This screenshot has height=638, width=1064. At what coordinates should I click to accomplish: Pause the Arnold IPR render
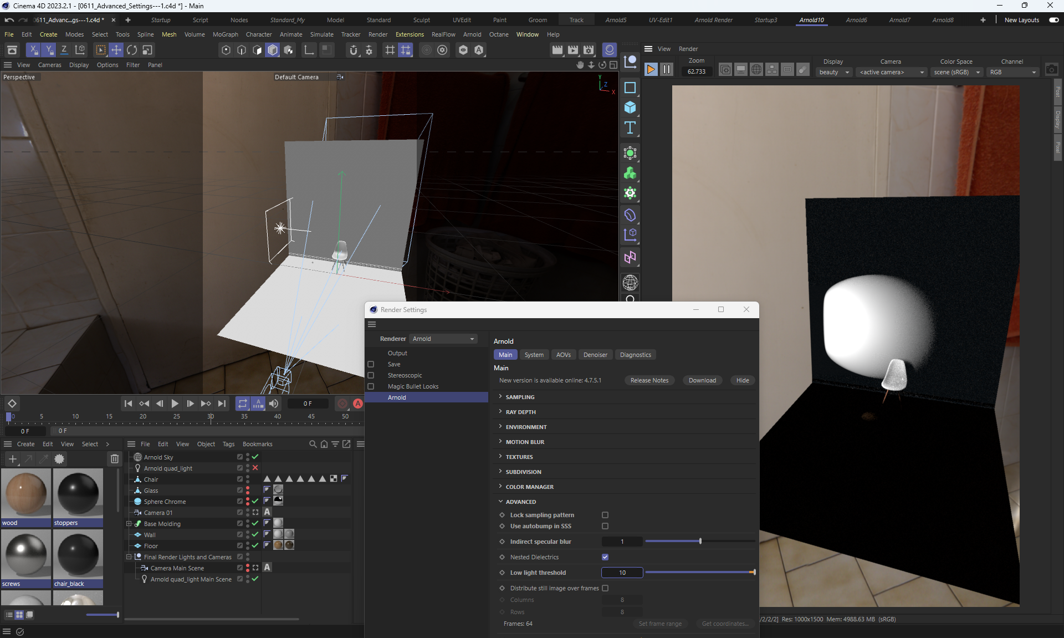(x=667, y=69)
